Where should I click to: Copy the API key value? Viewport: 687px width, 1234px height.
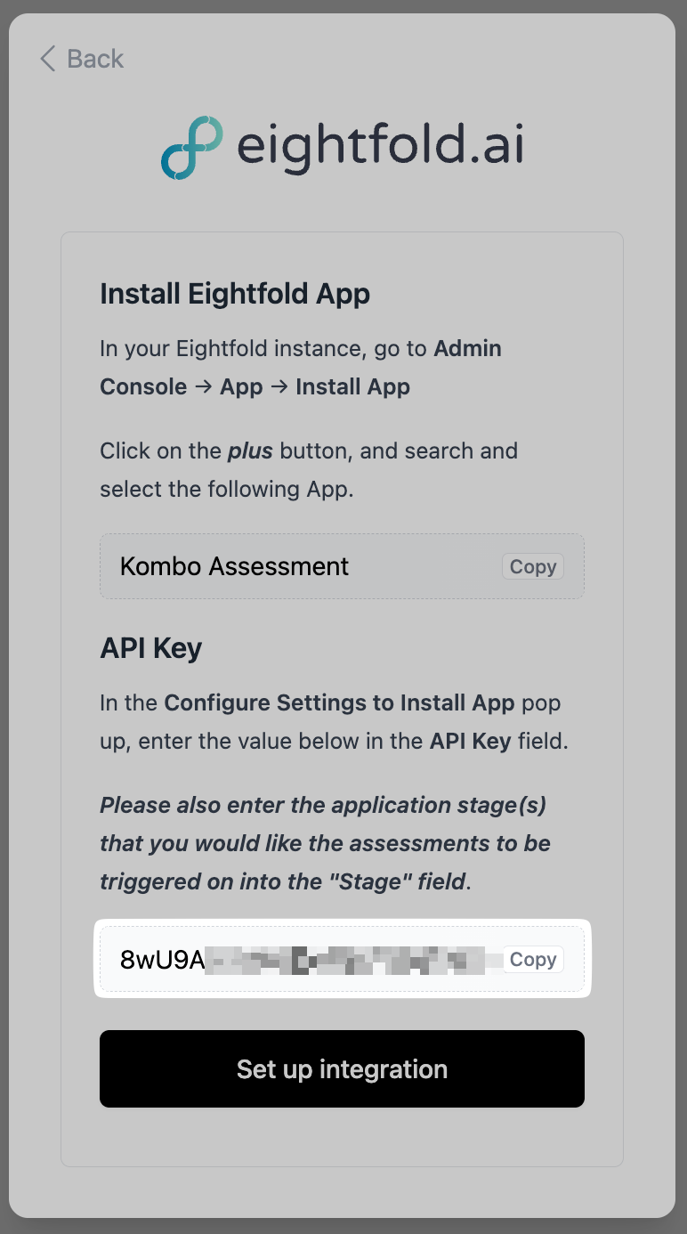[532, 960]
